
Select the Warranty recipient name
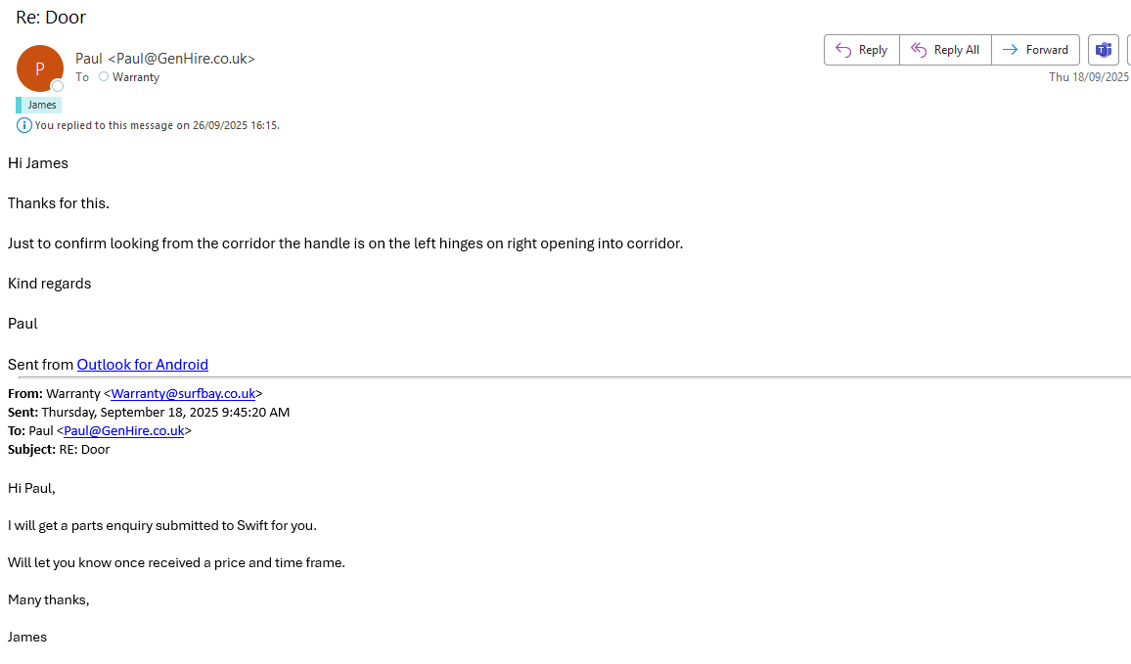[136, 77]
